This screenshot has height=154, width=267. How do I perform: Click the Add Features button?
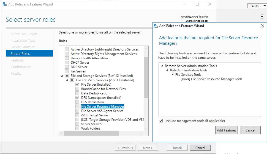click(226, 130)
